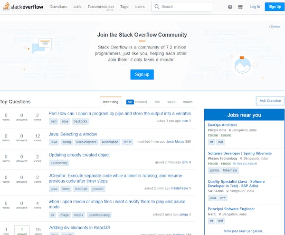The height and width of the screenshot is (235, 285).
Task: Click the 1 answer count box
Action: point(22,230)
